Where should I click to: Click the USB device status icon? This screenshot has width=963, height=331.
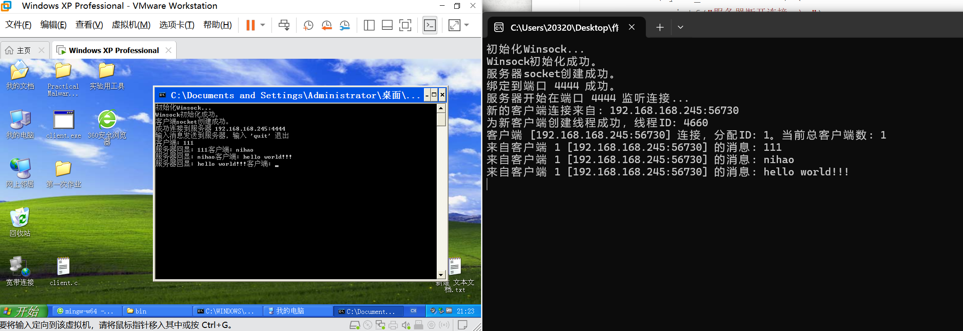pos(419,325)
